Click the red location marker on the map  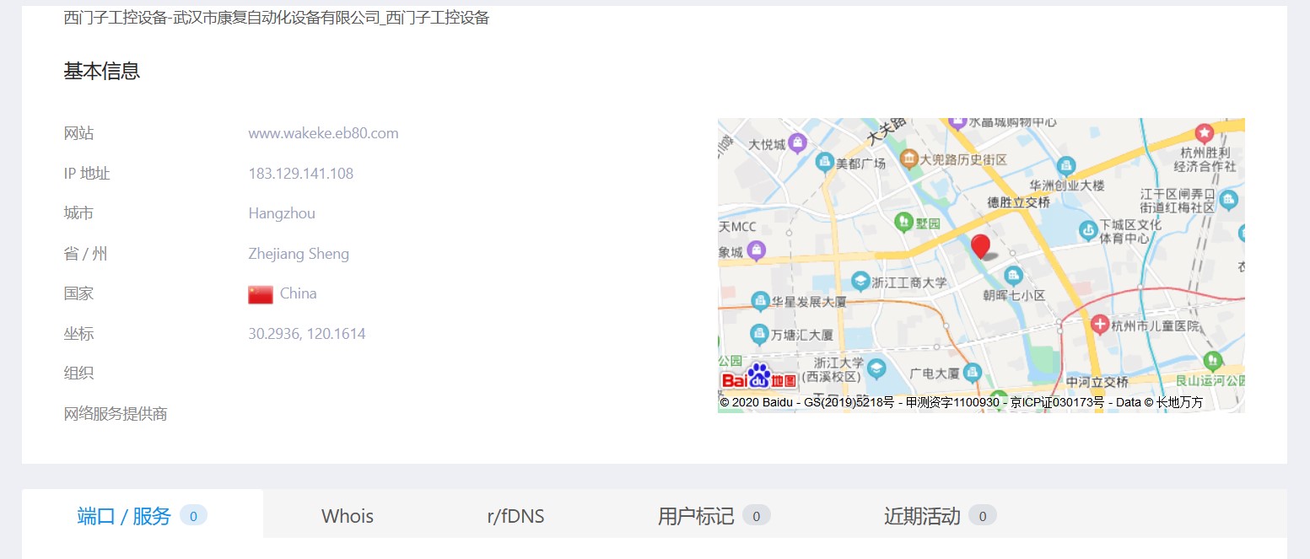[980, 246]
